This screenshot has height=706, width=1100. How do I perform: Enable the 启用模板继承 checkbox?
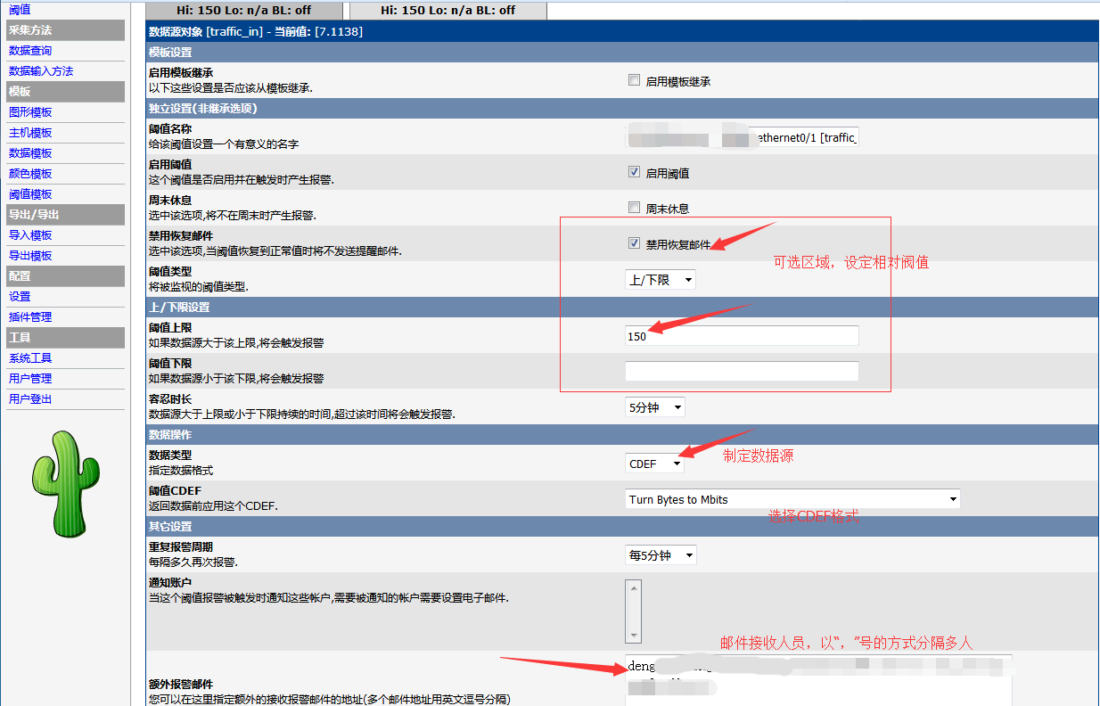pos(634,80)
